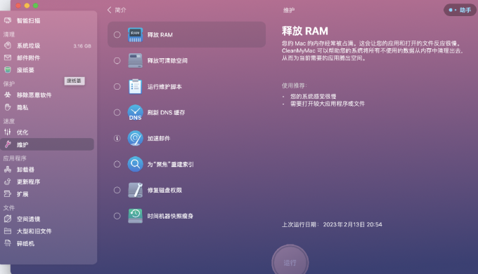Click the Maintenance (维护) wrench icon
This screenshot has width=478, height=274.
(8, 144)
